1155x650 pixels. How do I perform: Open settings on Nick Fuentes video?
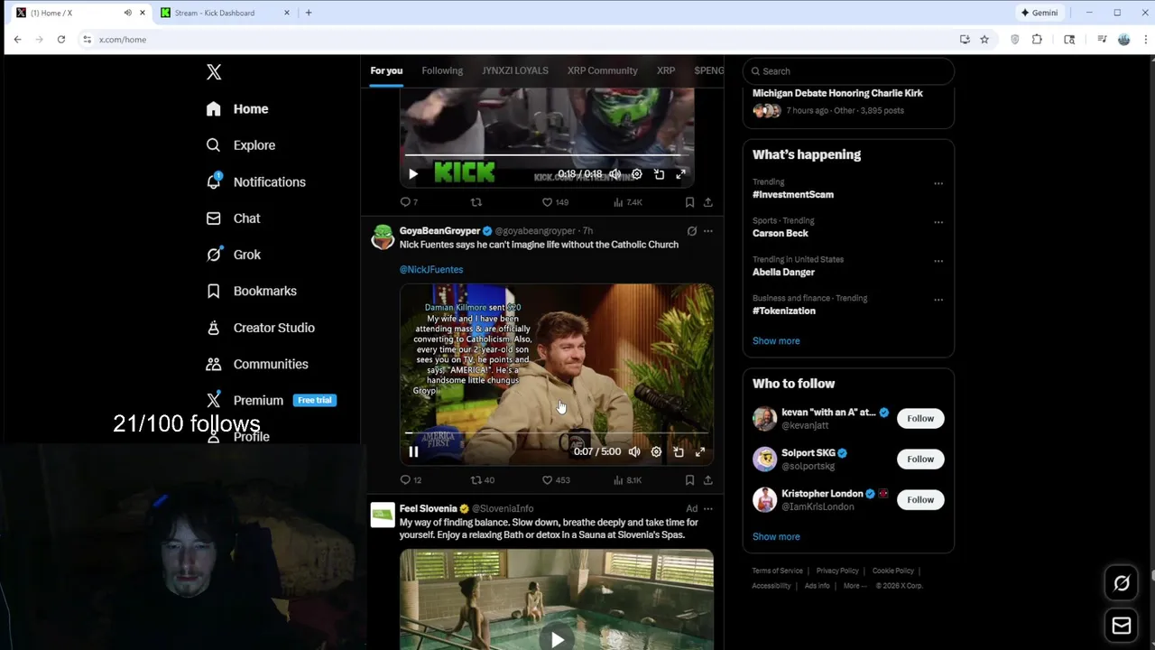click(656, 452)
